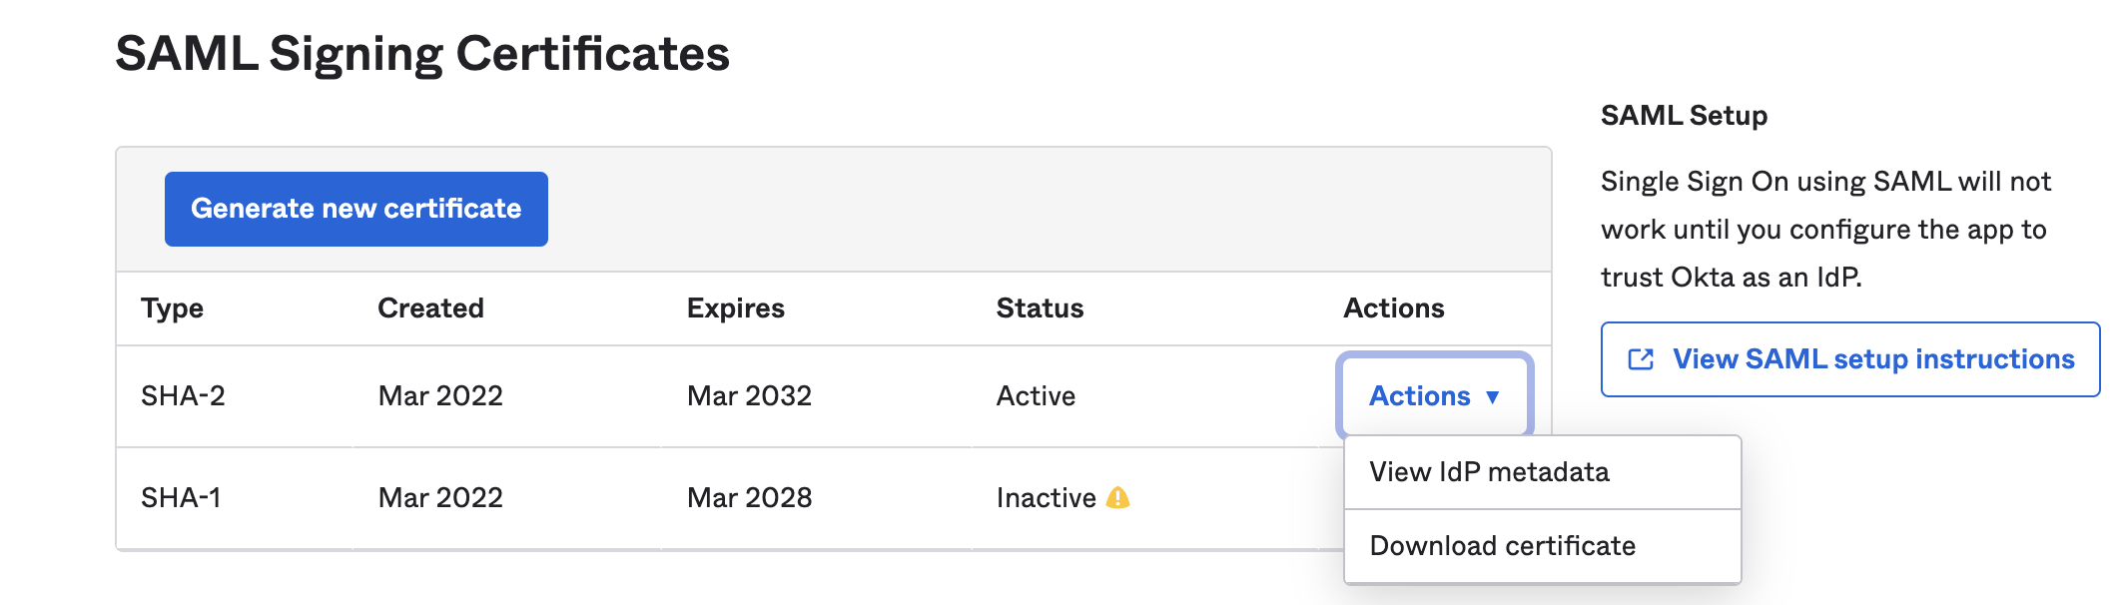Click the SAML Setup heading
Viewport: 2125px width, 605px height.
point(1684,116)
